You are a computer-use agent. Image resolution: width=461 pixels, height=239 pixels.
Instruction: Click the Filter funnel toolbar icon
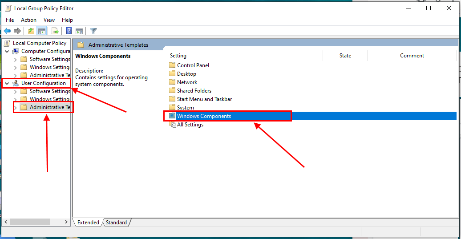coord(93,31)
